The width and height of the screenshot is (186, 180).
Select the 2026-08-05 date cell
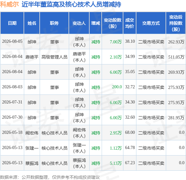(x=12, y=42)
